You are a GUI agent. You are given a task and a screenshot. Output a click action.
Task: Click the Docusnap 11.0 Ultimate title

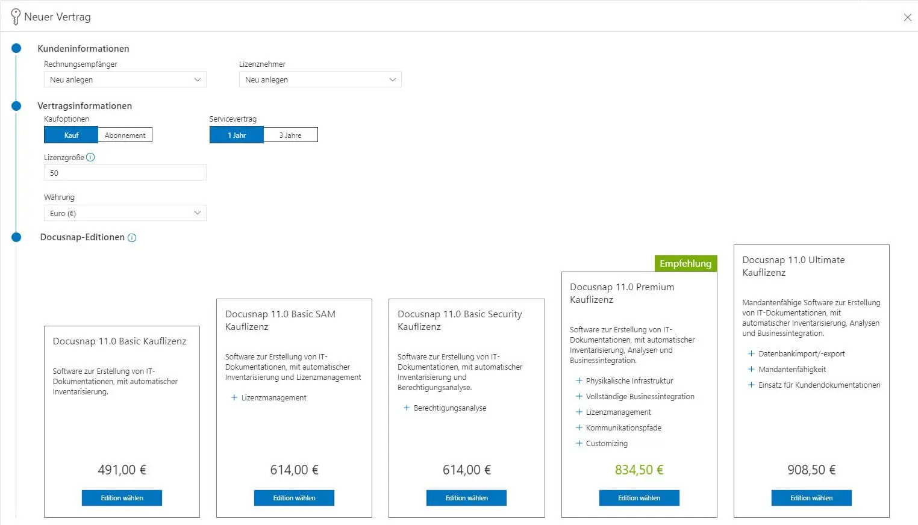[793, 266]
